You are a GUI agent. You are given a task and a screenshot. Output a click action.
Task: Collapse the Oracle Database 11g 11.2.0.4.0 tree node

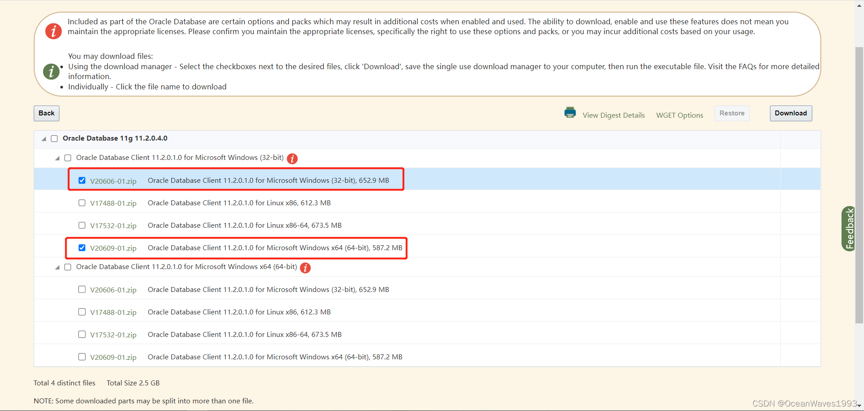(x=44, y=139)
